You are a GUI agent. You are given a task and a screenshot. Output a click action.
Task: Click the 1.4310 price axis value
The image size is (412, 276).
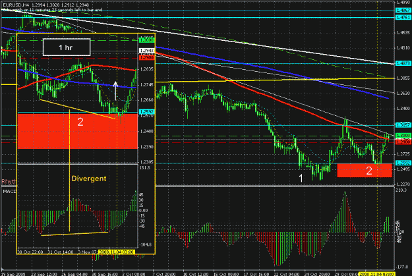403,48
